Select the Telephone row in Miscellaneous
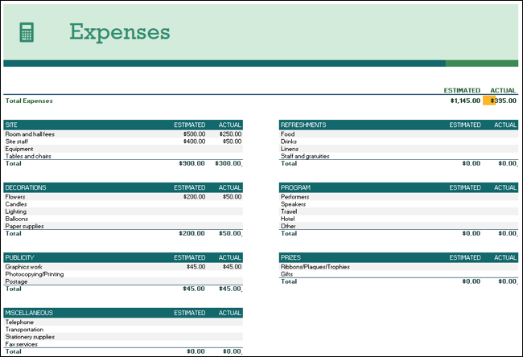This screenshot has width=523, height=357. (x=123, y=322)
